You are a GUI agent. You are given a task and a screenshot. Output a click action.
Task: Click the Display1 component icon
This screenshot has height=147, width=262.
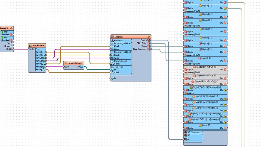(112, 37)
